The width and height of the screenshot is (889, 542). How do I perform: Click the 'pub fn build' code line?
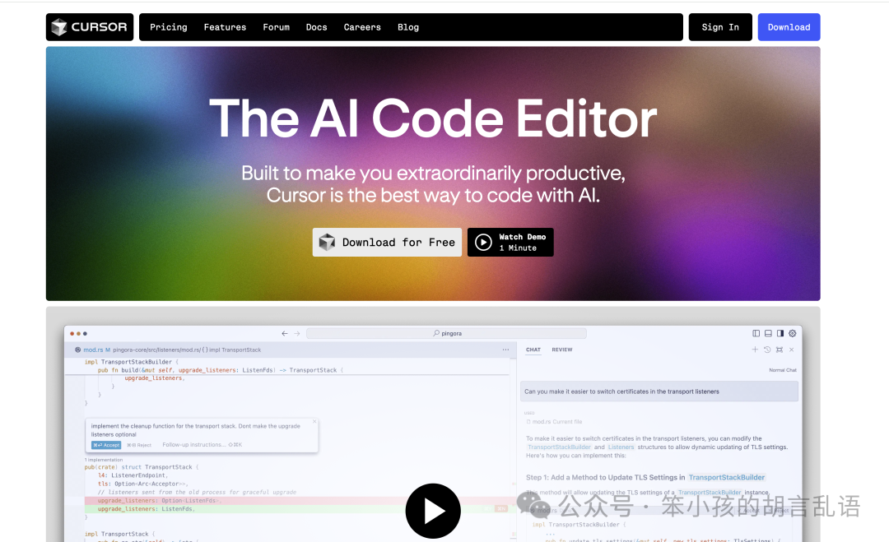[x=220, y=370]
